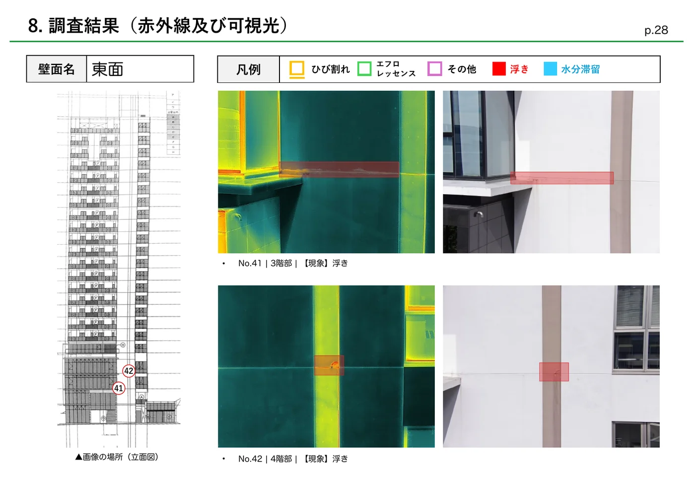Click the 凡例 legend header cell

[249, 69]
